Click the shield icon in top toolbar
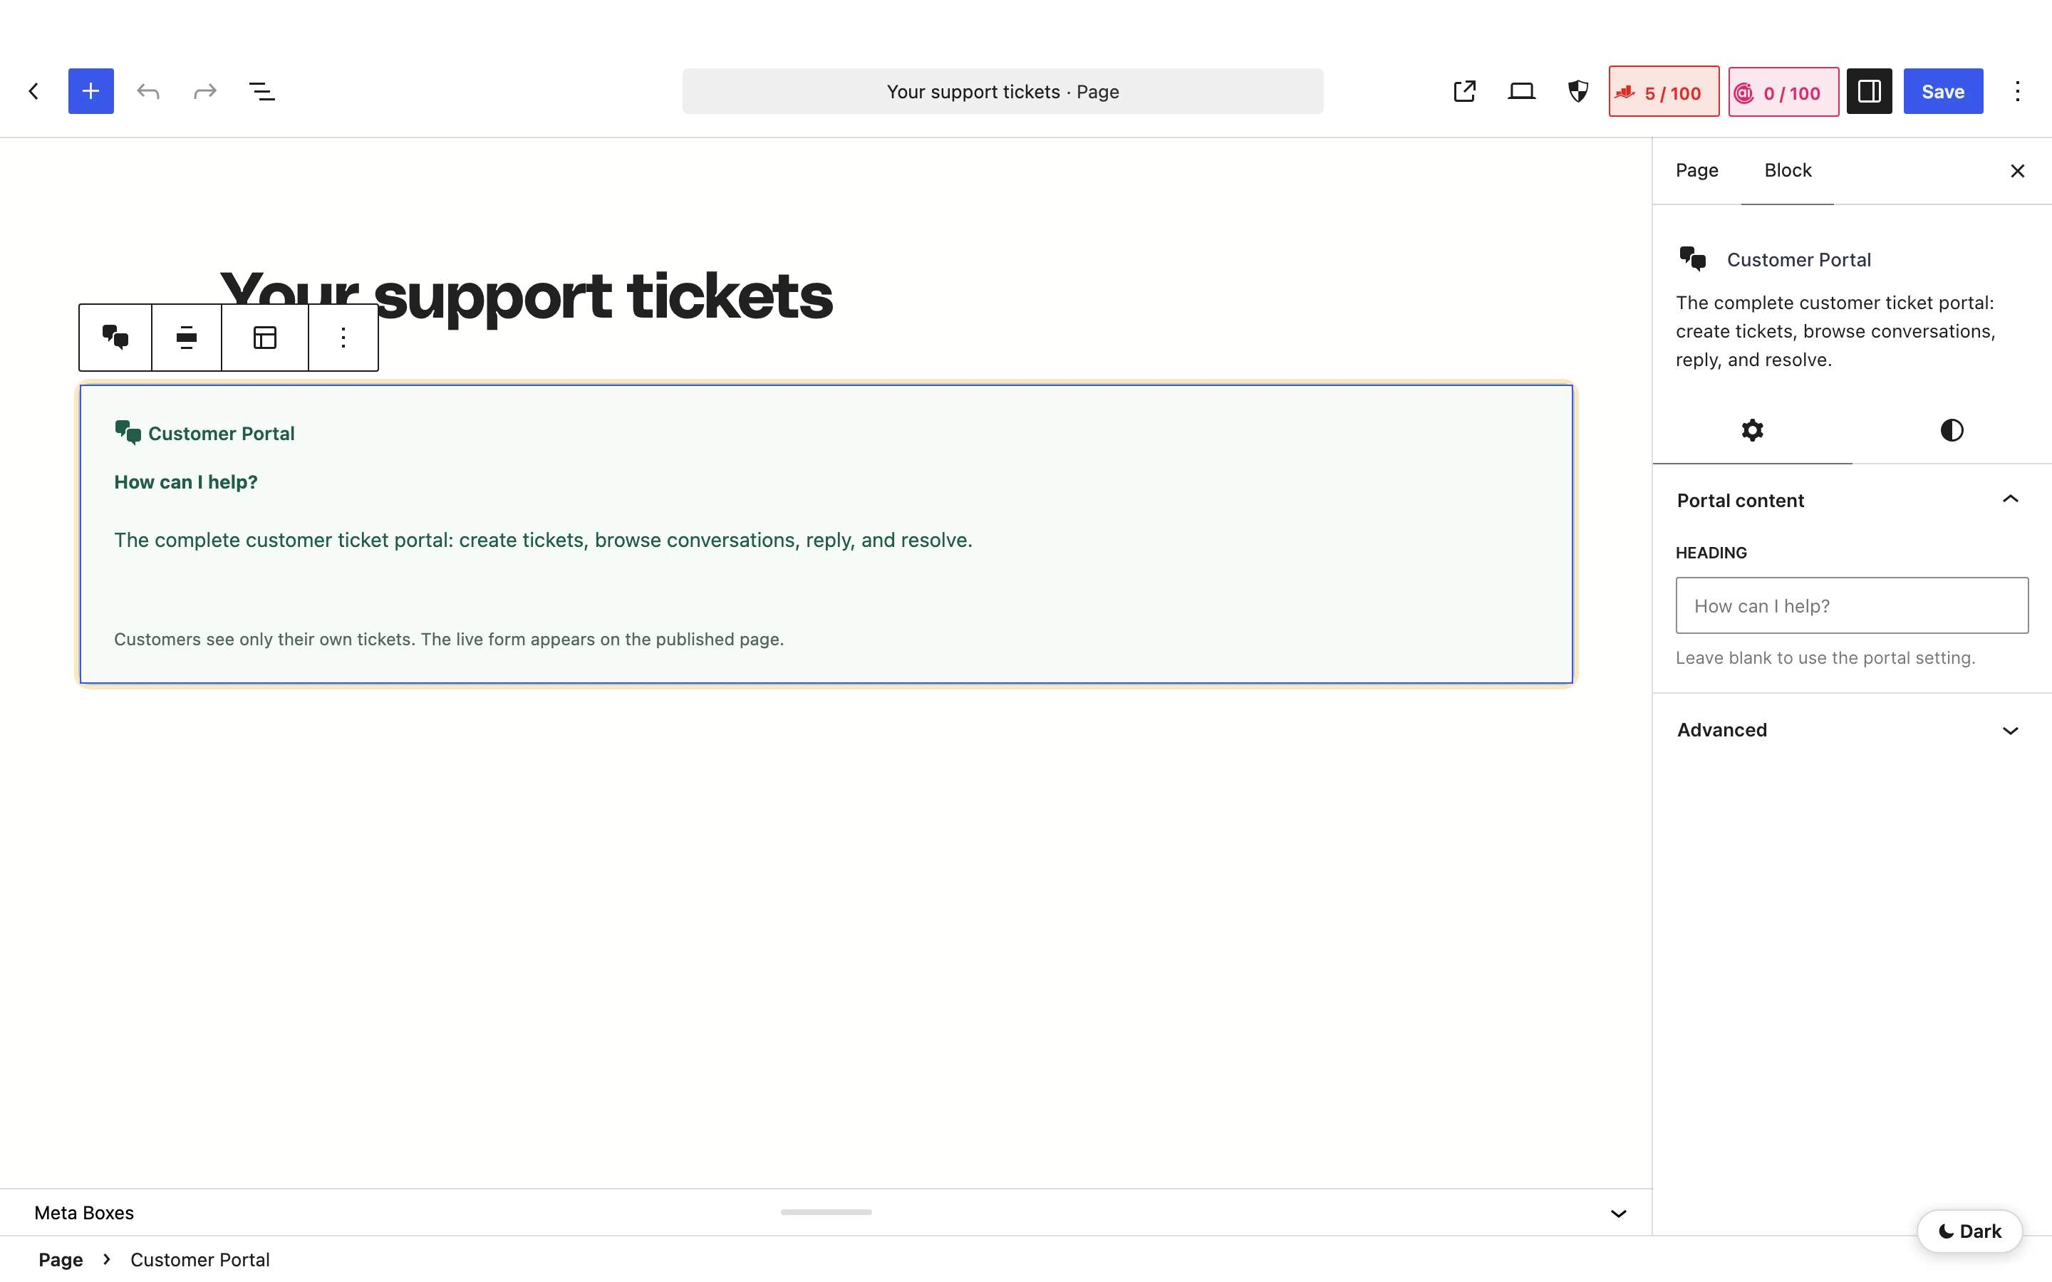Screen dimensions: 2052x1282 [1578, 92]
